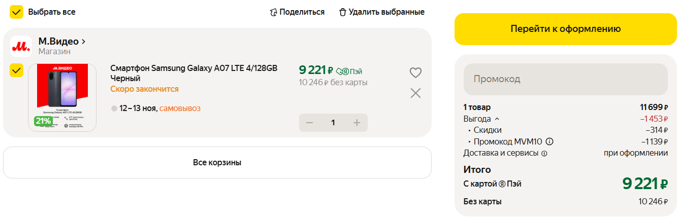Click the самовывоз pickup link
This screenshot has width=680, height=218.
(180, 108)
